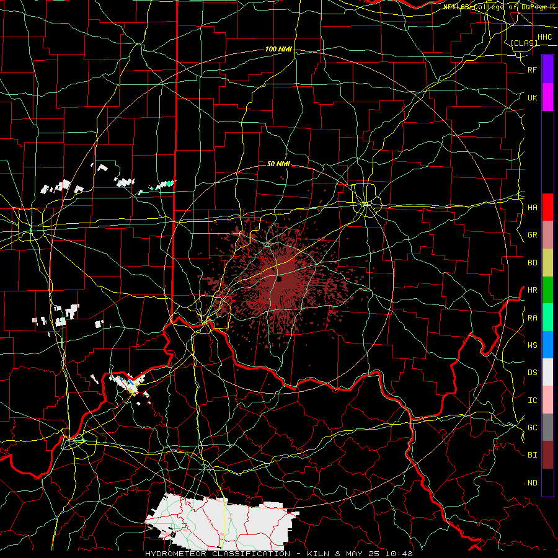Click the BD yellow legend swatch
Screen dimensions: 558x558
(547, 263)
